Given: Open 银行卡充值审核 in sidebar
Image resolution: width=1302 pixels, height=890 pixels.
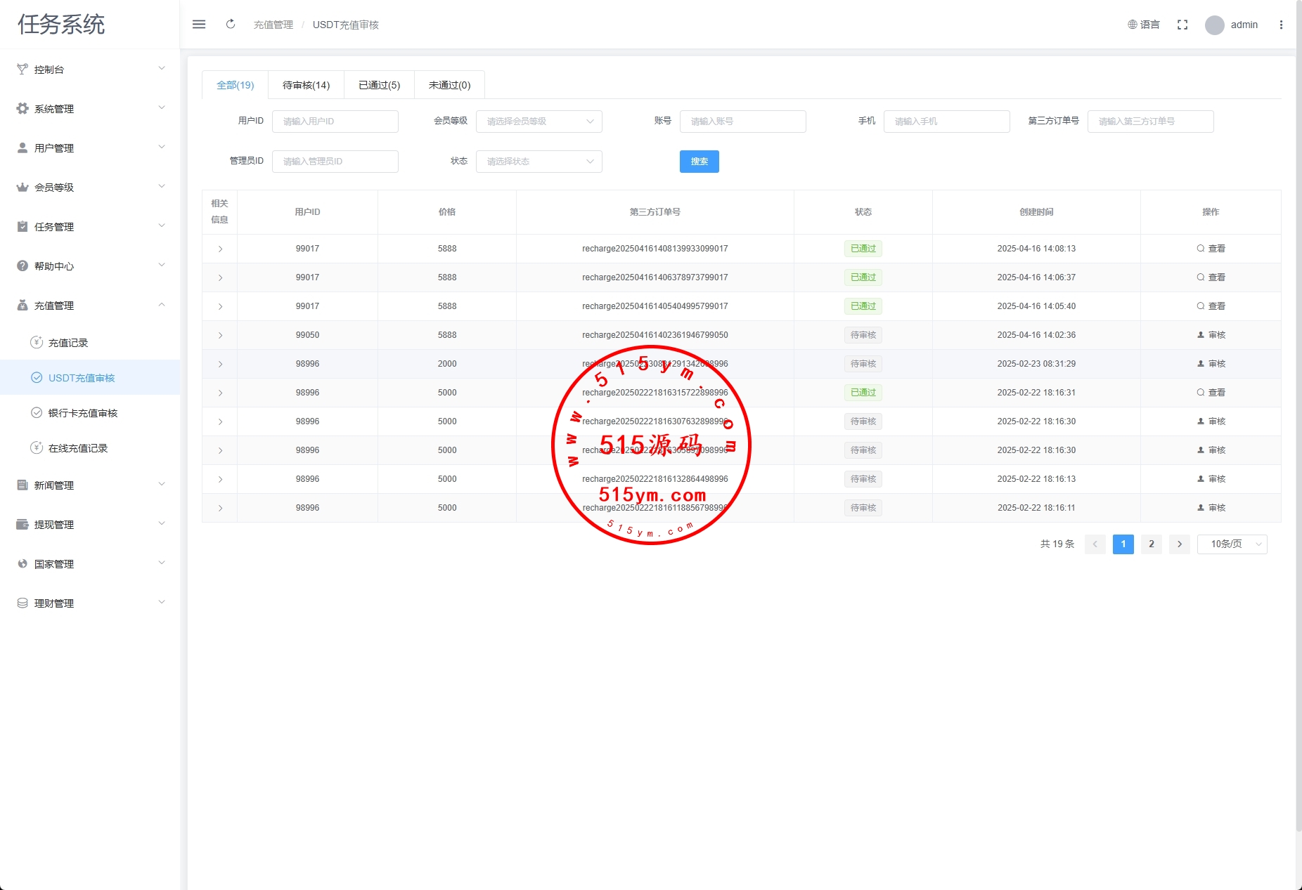Looking at the screenshot, I should pos(82,413).
